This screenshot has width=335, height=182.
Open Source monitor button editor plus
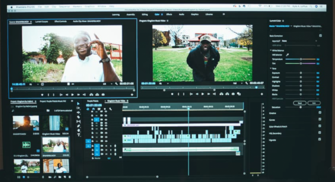[x=132, y=95]
